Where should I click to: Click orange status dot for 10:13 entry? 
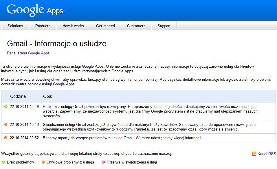click(x=6, y=124)
